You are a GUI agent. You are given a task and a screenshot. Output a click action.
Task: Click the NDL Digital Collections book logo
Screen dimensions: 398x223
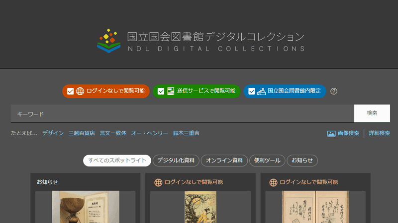[108, 41]
